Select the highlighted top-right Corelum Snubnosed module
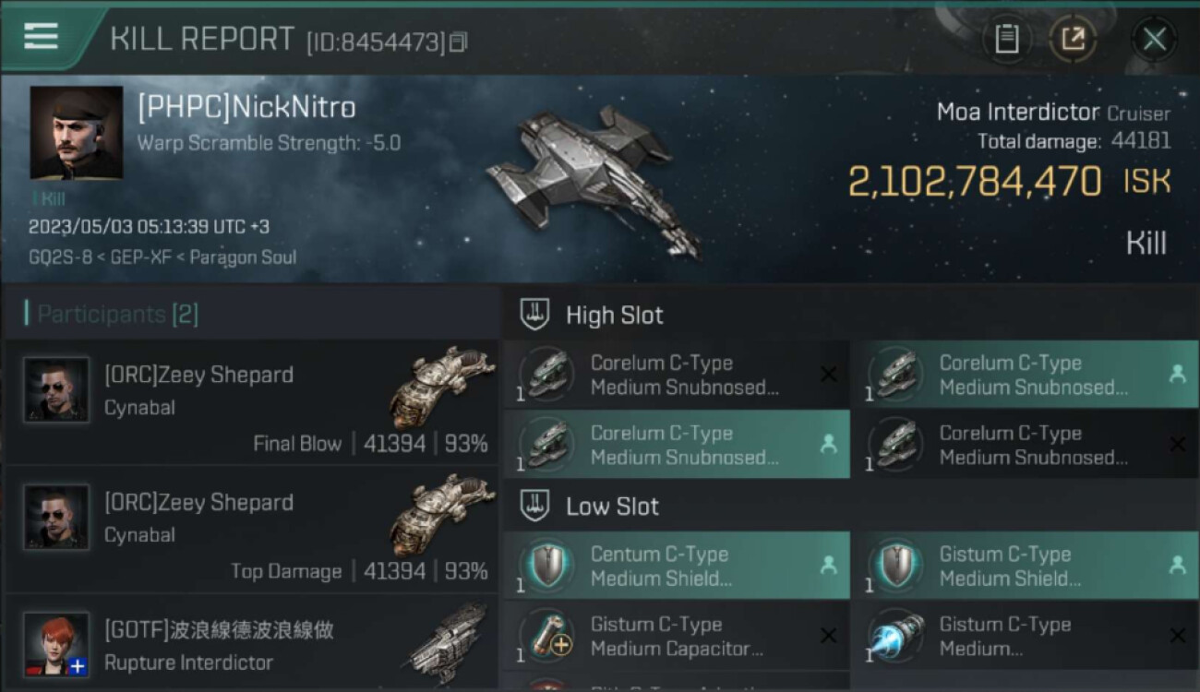 [x=1026, y=375]
